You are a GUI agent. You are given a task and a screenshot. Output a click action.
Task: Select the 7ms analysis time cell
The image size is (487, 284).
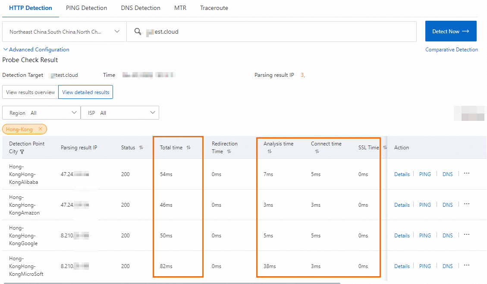[268, 174]
